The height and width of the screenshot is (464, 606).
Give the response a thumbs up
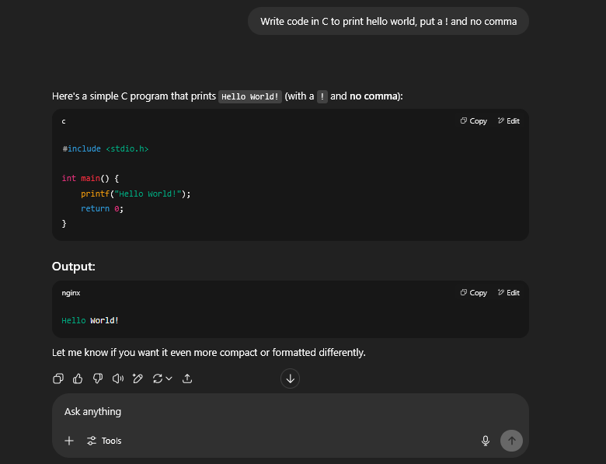pos(78,379)
